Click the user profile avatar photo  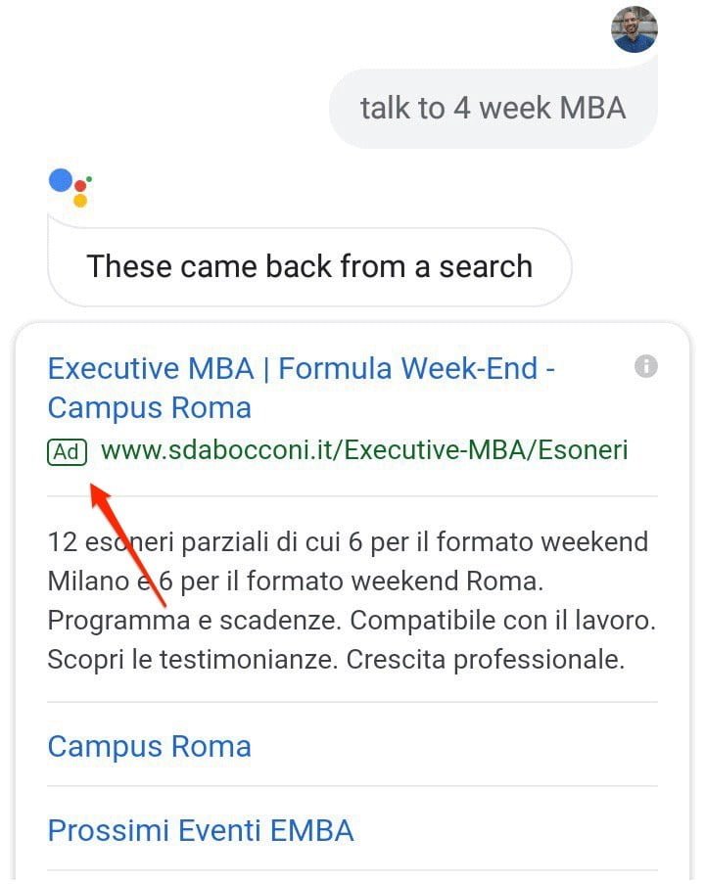pyautogui.click(x=634, y=29)
